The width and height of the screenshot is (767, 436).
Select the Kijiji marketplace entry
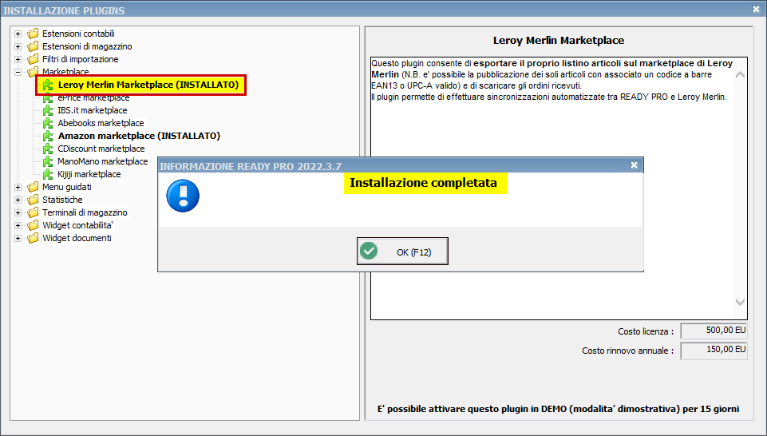pyautogui.click(x=89, y=174)
